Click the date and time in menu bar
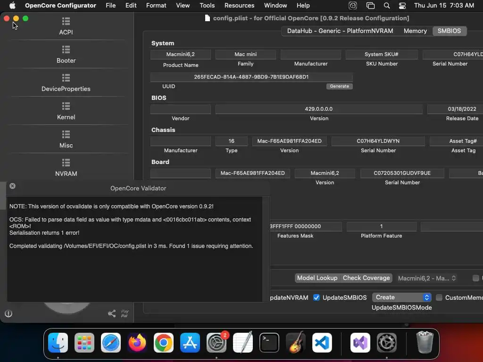The width and height of the screenshot is (483, 362). [444, 6]
